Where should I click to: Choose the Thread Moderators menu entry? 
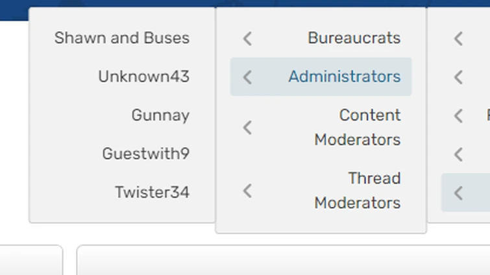click(357, 191)
